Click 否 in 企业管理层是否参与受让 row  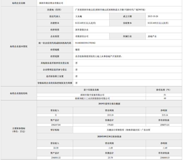tap(76, 70)
